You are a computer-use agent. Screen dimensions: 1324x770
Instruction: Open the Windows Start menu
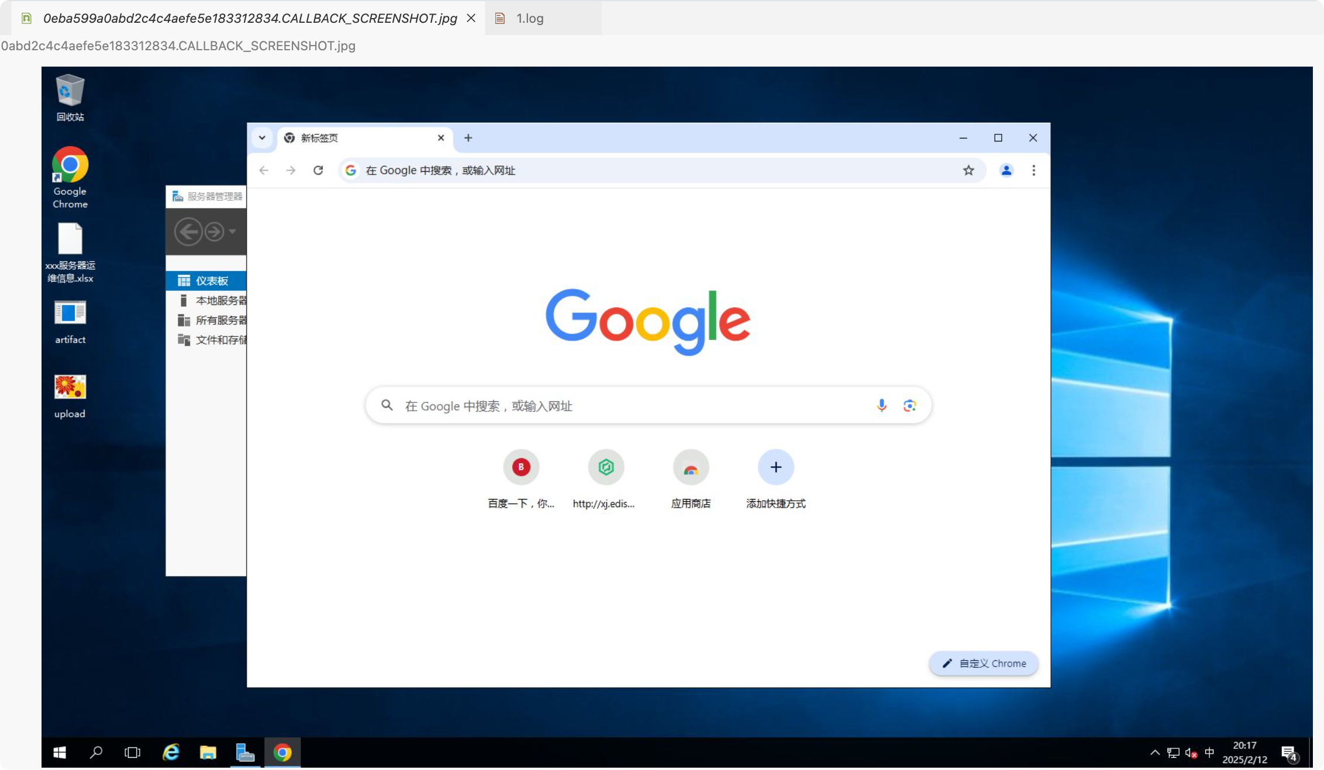click(x=60, y=752)
